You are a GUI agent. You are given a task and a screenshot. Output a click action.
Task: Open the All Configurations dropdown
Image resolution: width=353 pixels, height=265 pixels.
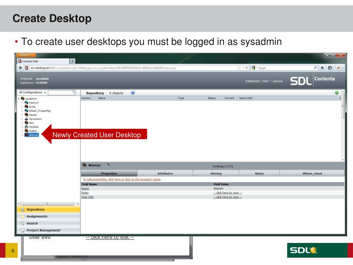click(x=32, y=92)
